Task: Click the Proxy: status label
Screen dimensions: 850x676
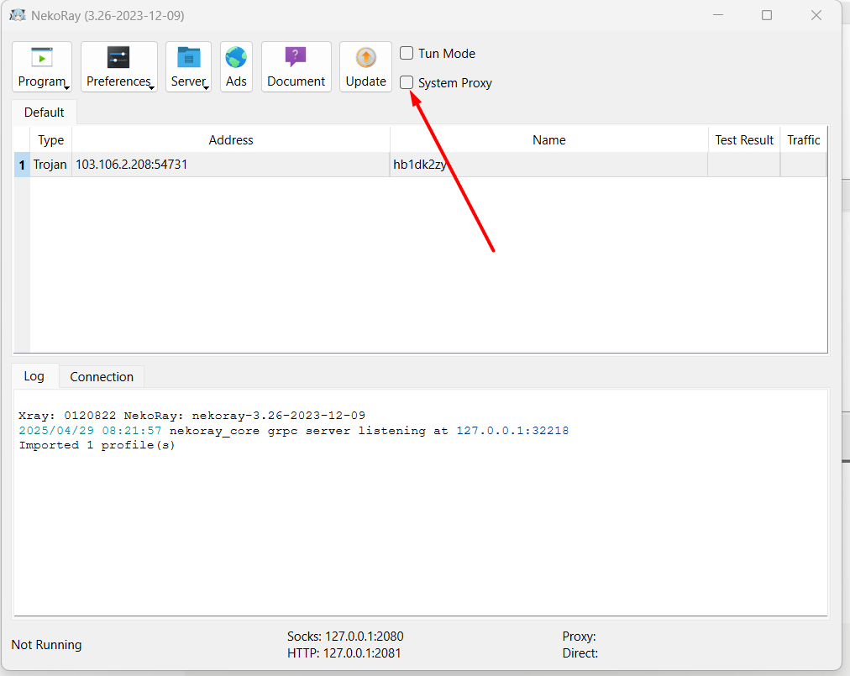Action: (x=579, y=636)
